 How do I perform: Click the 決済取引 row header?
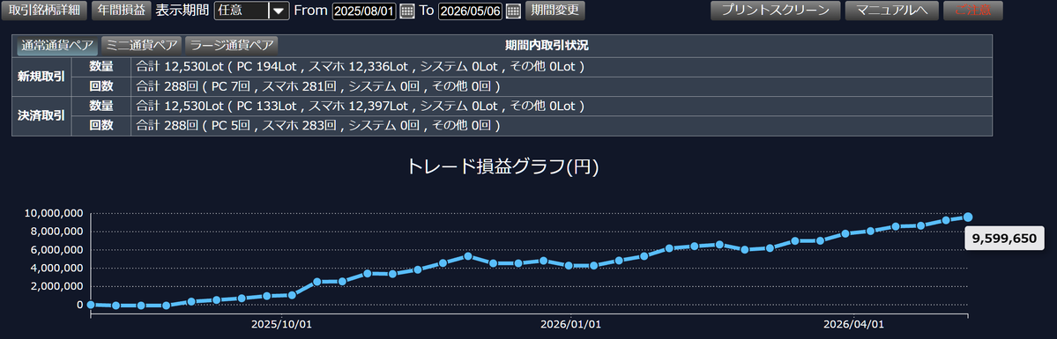pyautogui.click(x=41, y=116)
